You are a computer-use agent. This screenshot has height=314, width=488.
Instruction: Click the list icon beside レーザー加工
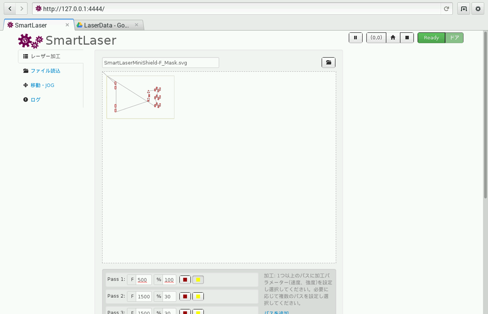pos(26,56)
